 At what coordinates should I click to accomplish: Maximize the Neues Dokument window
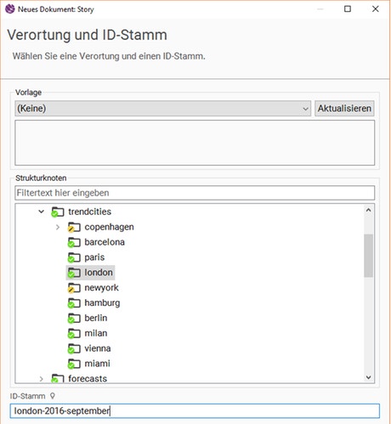click(348, 9)
